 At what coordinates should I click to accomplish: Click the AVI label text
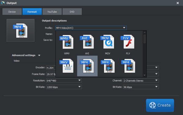pyautogui.click(x=87, y=54)
